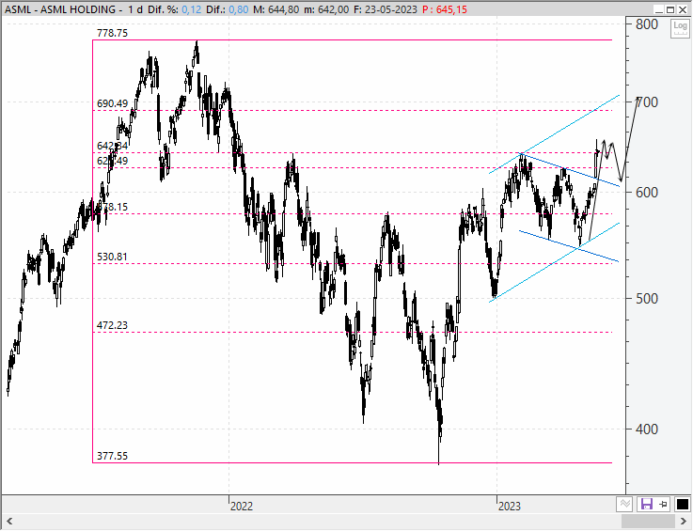Click the 500 price axis label
The height and width of the screenshot is (531, 693).
click(x=647, y=299)
